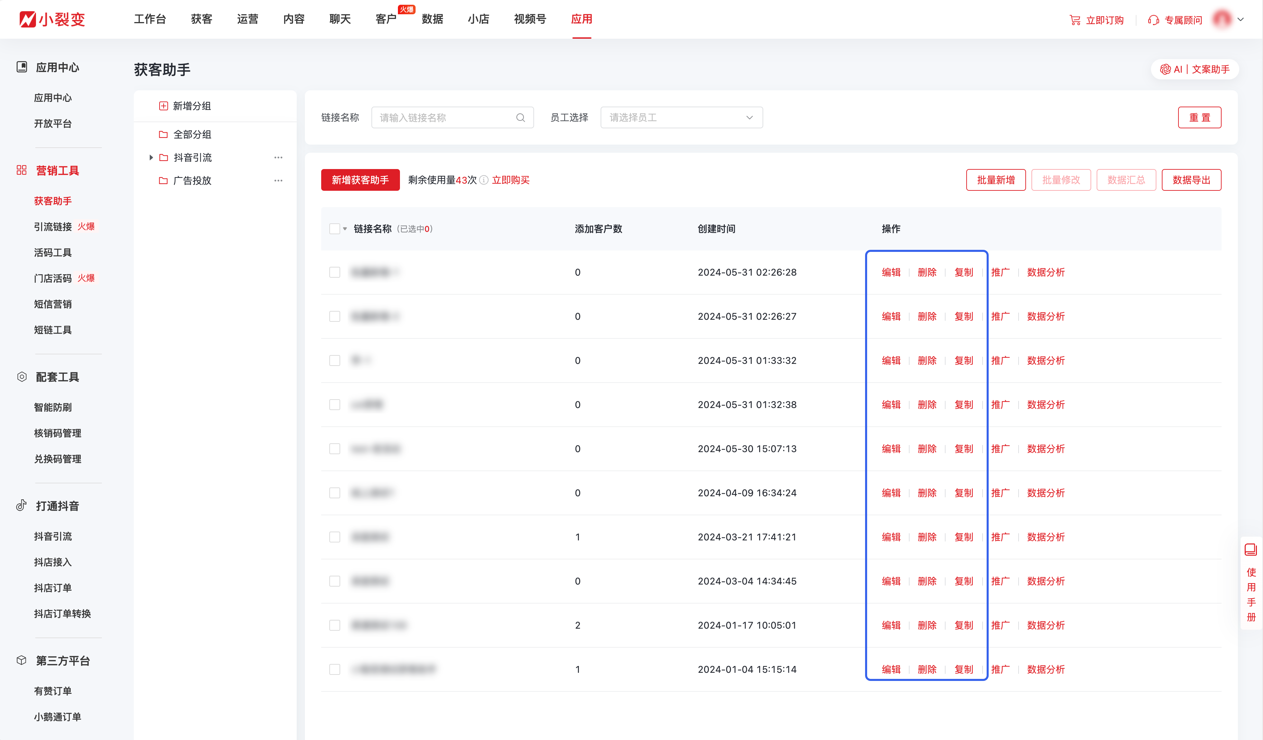This screenshot has height=740, width=1263.
Task: Open 引流链接 in the sidebar menu
Action: coord(53,226)
